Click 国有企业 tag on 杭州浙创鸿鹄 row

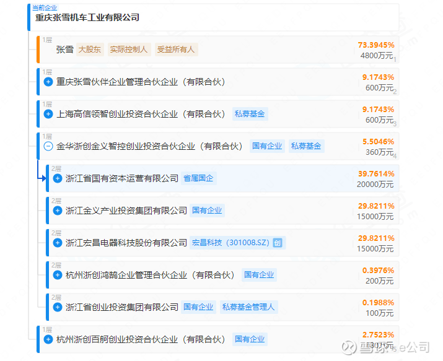tap(259, 275)
